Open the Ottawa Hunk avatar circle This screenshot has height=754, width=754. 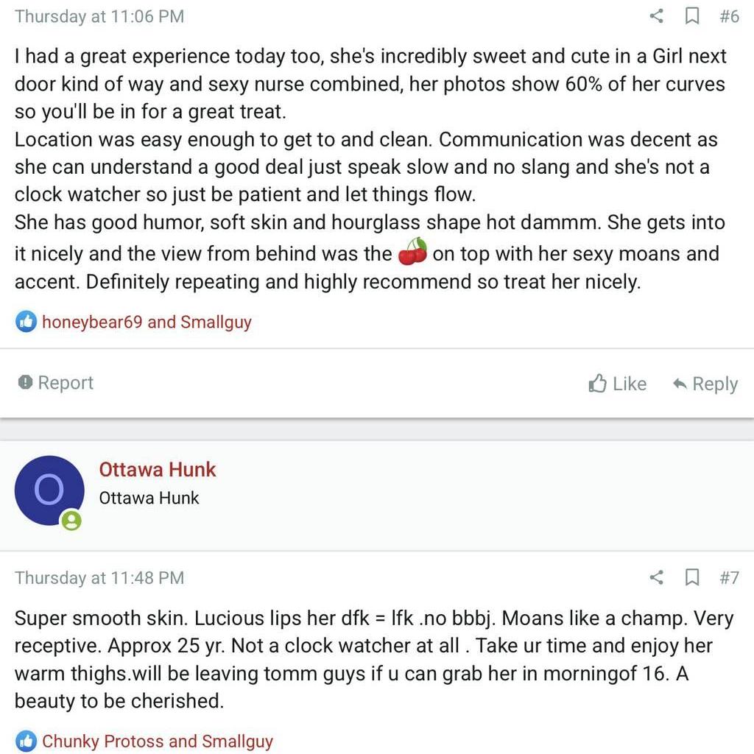pos(49,490)
